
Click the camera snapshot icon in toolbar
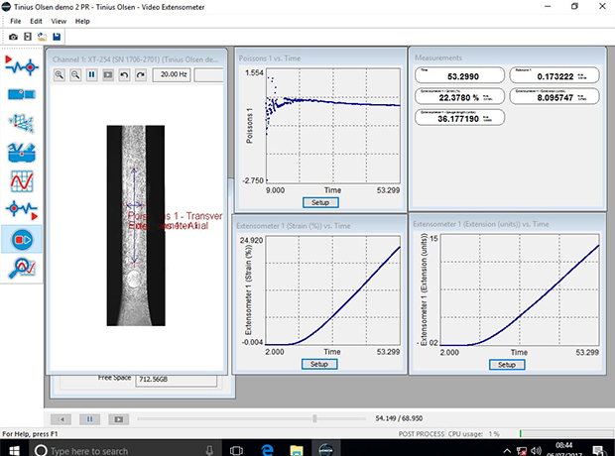pos(13,37)
